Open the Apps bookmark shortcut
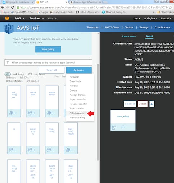The height and width of the screenshot is (183, 174). (5, 12)
